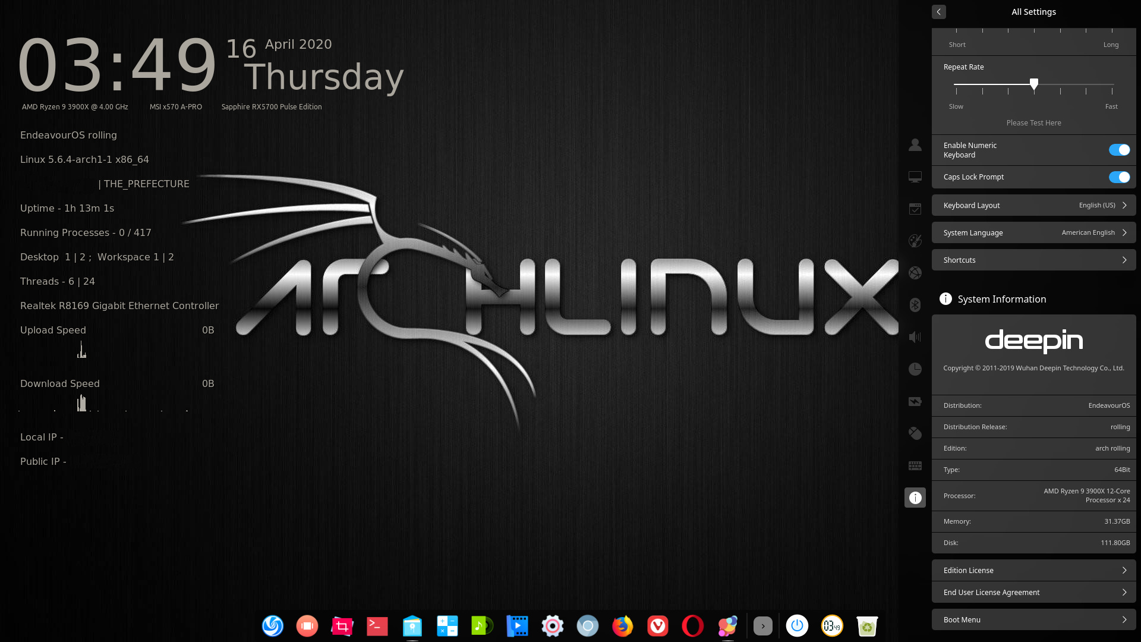Launch Chromium from dock
The width and height of the screenshot is (1141, 642).
(x=588, y=626)
